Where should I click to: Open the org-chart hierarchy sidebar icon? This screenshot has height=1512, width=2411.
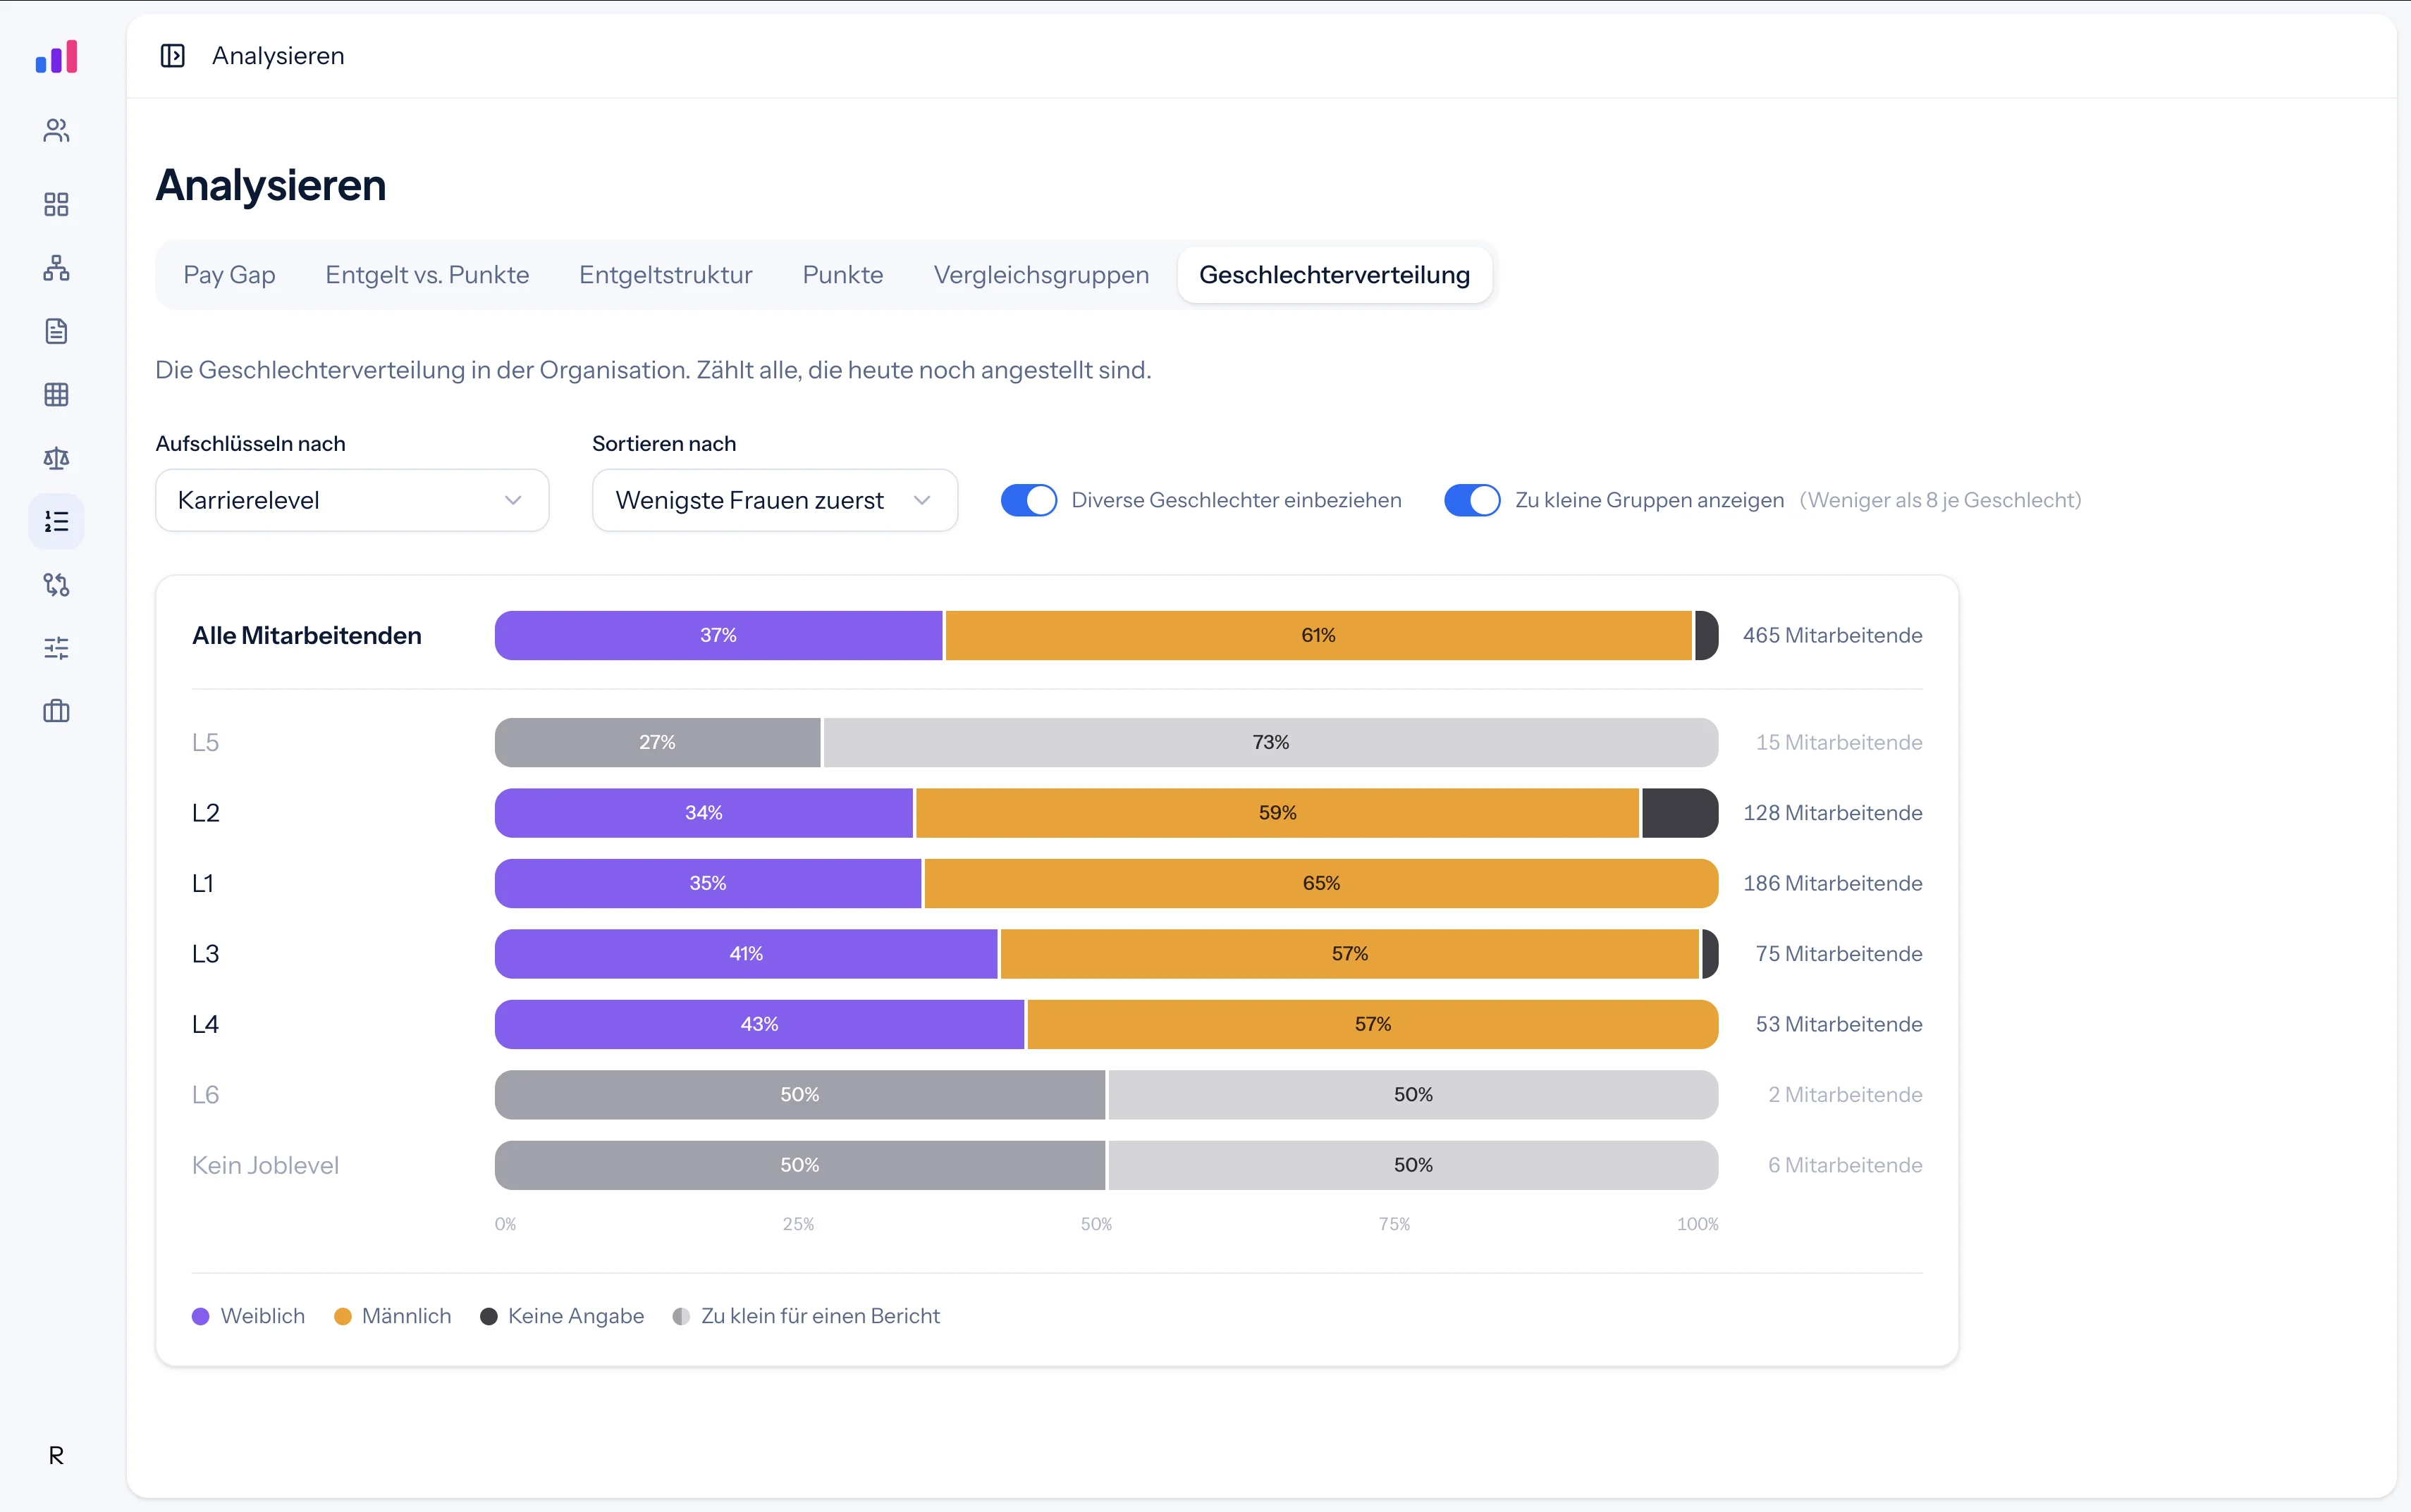point(56,267)
